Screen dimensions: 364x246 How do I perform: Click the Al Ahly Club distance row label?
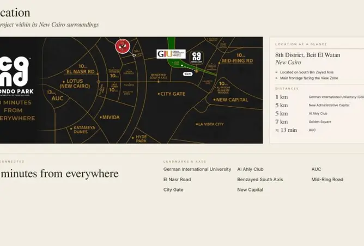pos(318,114)
